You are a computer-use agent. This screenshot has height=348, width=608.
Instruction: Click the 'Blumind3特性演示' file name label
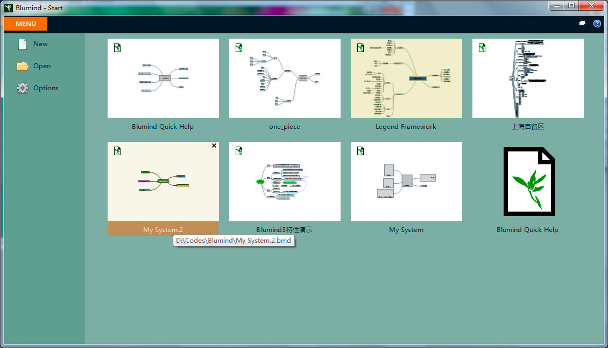pos(284,229)
